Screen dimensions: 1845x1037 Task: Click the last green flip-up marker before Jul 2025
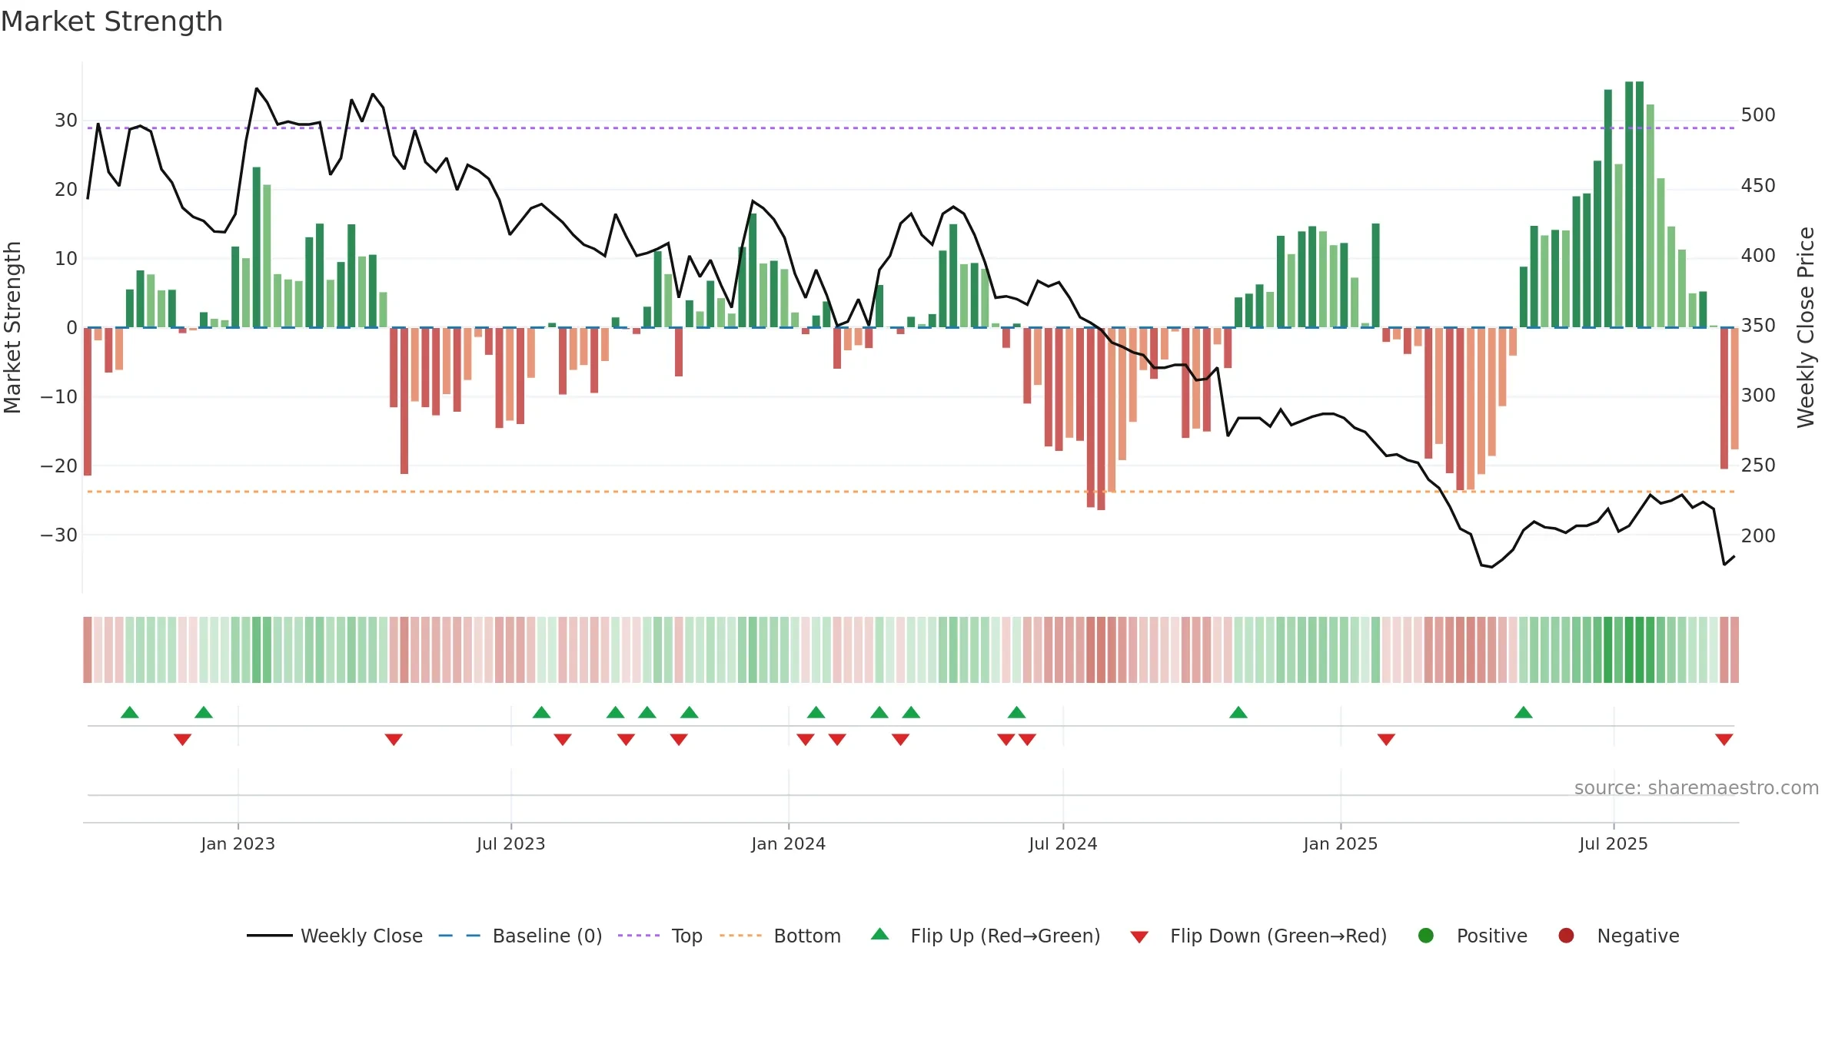click(1524, 712)
